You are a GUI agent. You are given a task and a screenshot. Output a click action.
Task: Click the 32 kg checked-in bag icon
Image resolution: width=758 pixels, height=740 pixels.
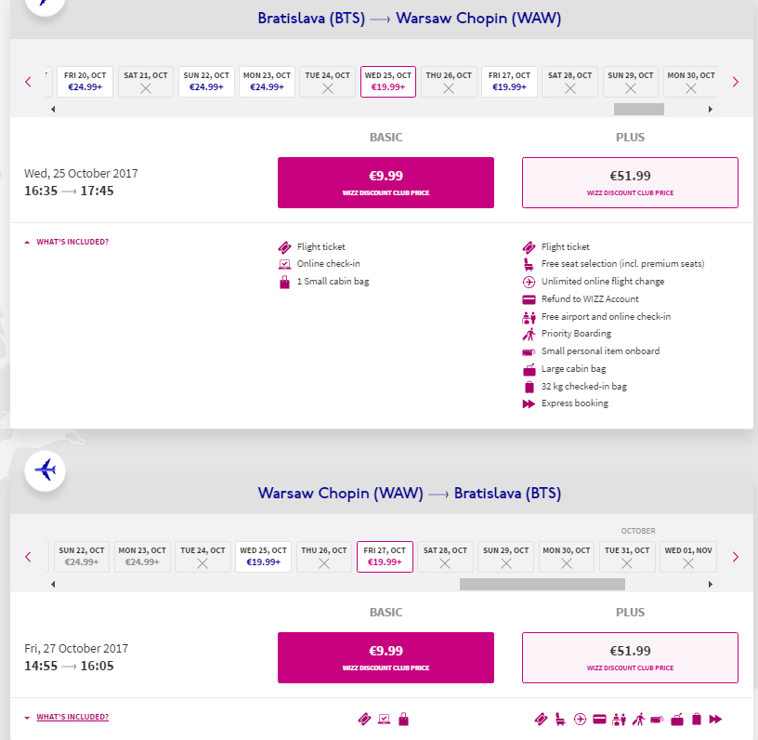coord(529,387)
